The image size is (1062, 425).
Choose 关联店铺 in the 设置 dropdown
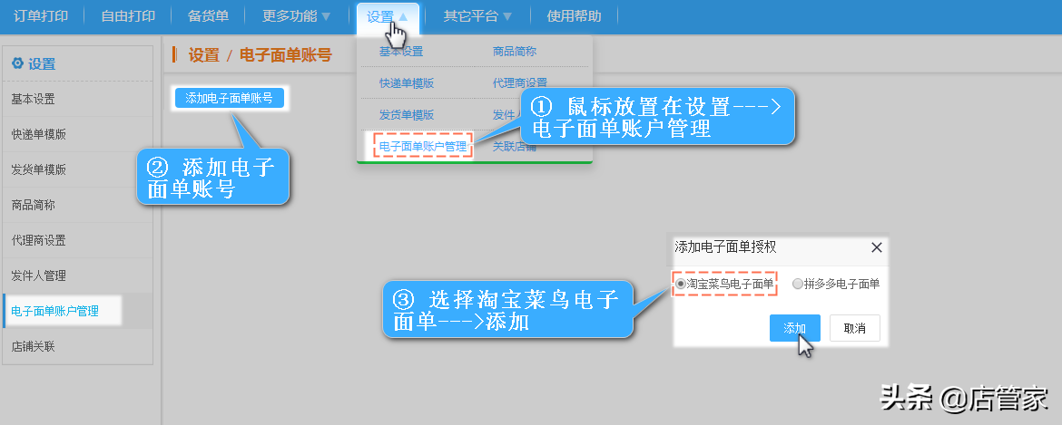click(515, 146)
